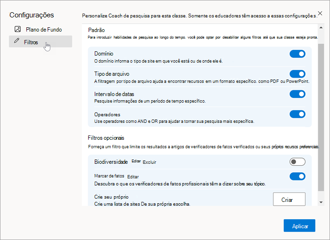The height and width of the screenshot is (240, 330).
Task: Disable the Marcar de fatos toggle
Action: point(297,176)
